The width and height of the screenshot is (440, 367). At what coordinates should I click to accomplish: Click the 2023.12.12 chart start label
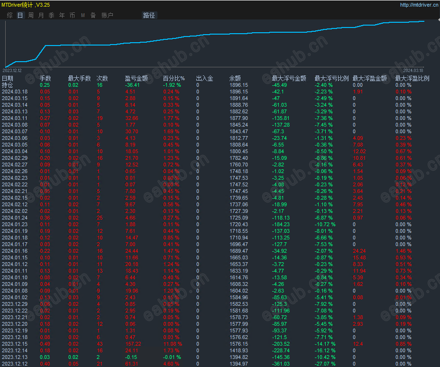[x=12, y=71]
